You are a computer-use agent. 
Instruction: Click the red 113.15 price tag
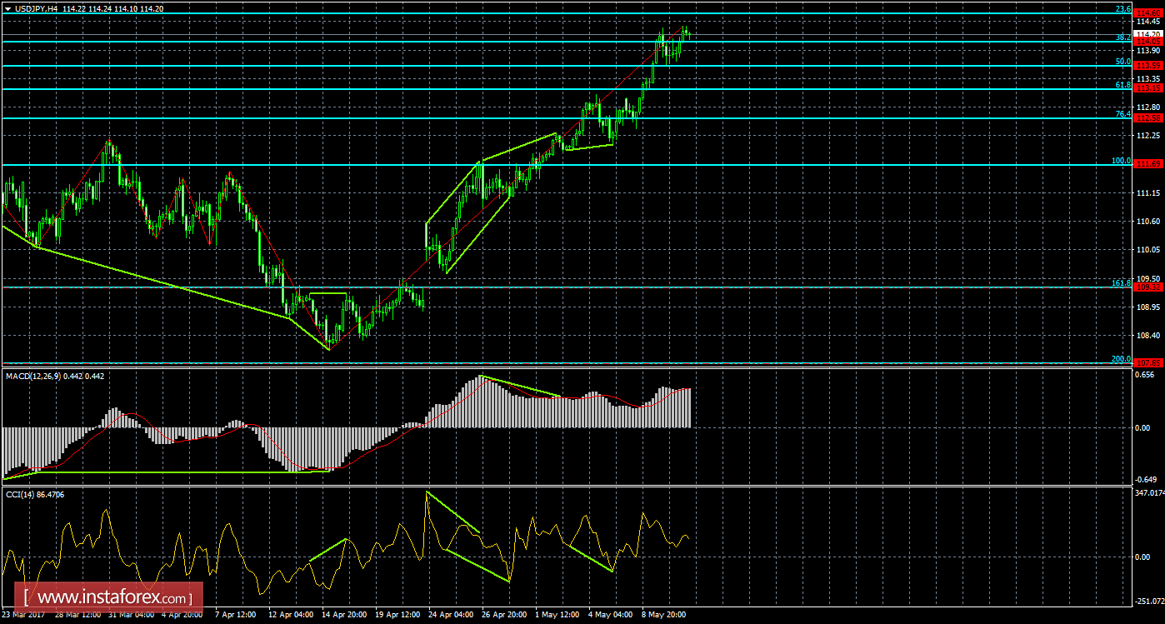coord(1149,88)
